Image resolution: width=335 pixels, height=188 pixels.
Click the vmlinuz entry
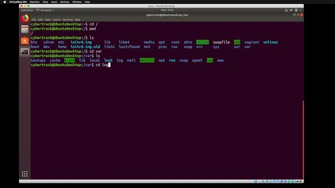pos(271,42)
